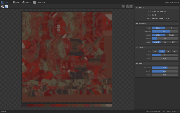
Task: Adjust the Relief slider
Action: point(165,71)
